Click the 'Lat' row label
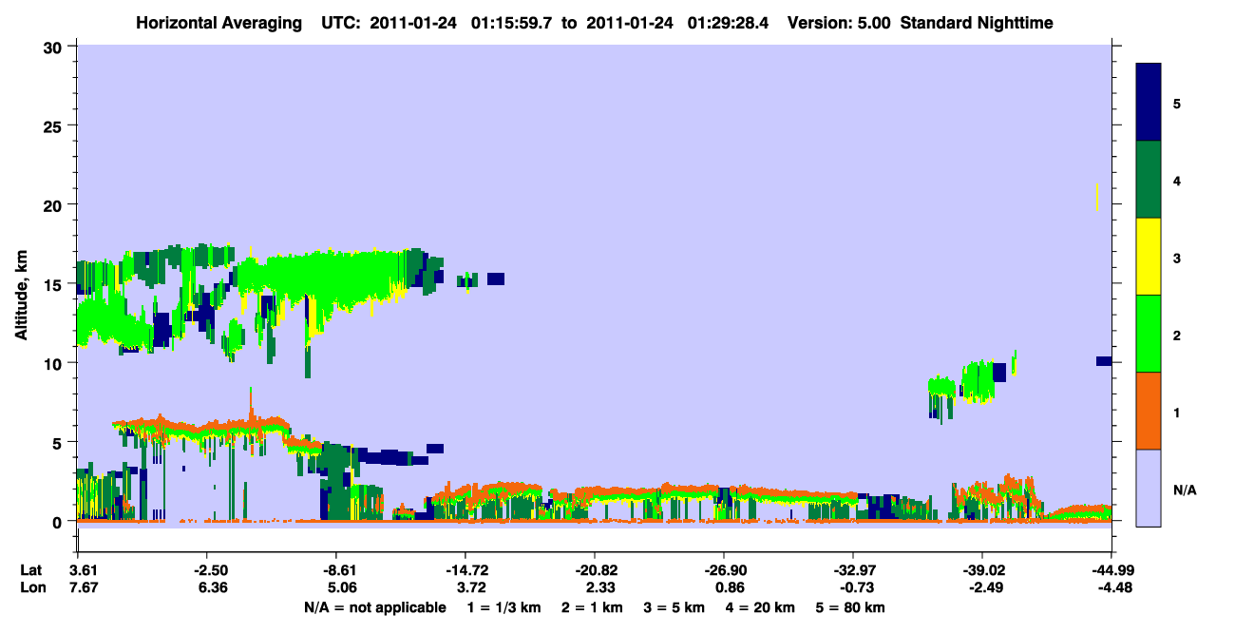 (x=30, y=570)
